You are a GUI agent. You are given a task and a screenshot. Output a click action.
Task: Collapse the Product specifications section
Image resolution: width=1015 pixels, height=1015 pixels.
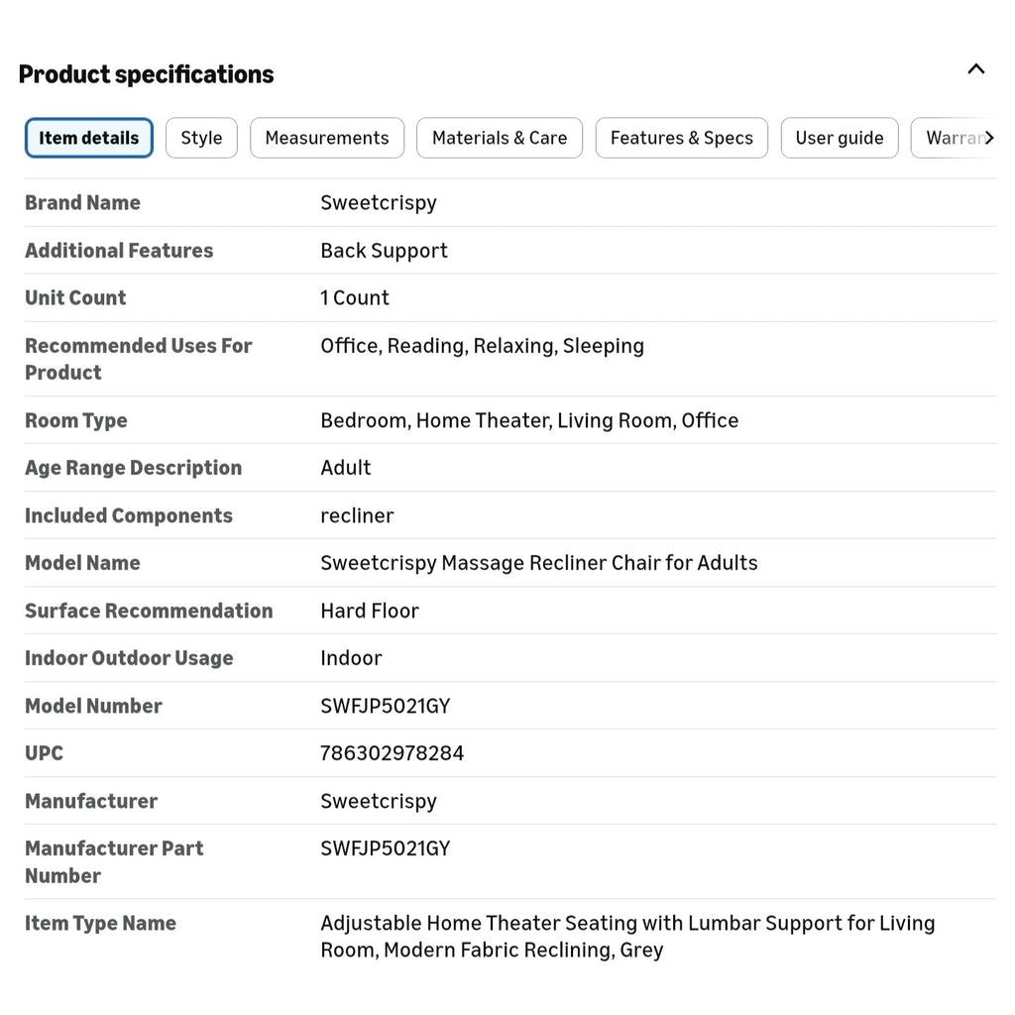coord(975,69)
